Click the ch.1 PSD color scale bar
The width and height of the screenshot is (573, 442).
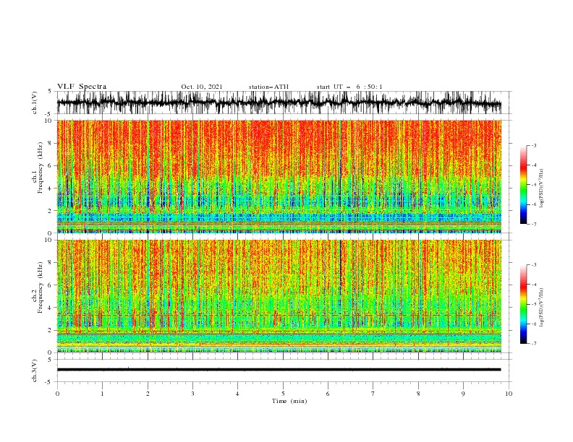523,185
